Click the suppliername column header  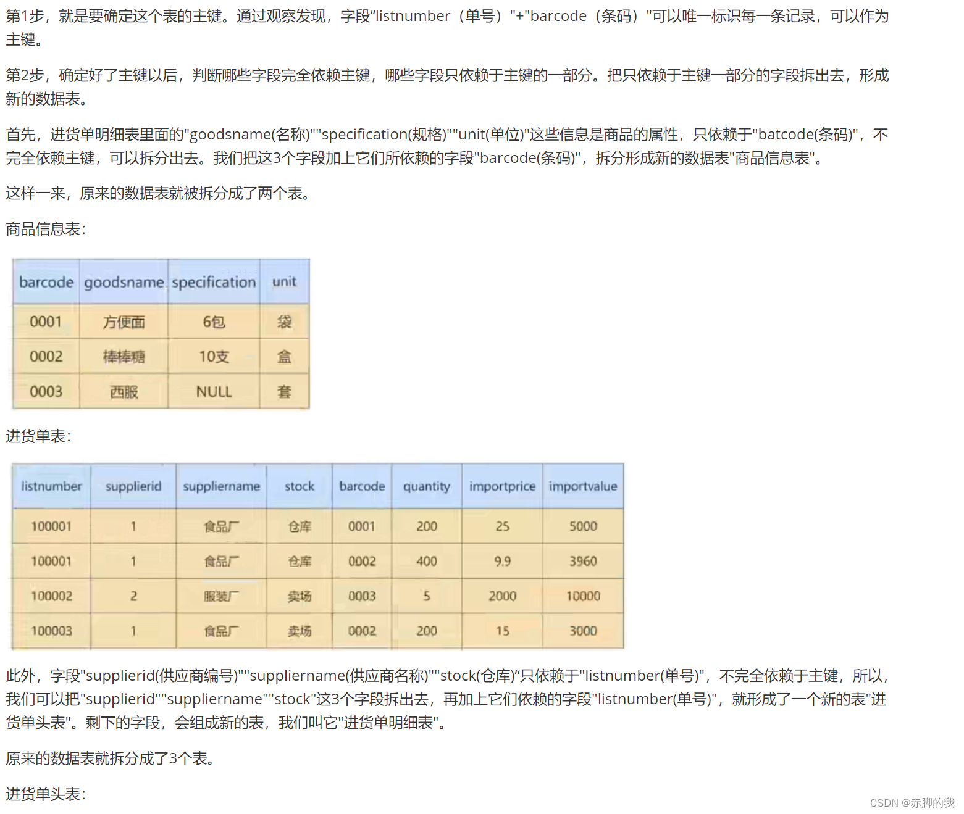click(220, 486)
